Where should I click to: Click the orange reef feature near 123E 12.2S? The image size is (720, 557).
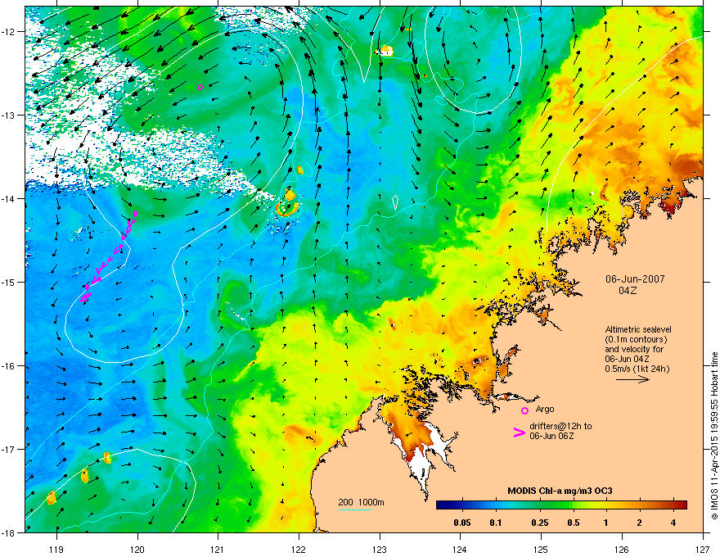click(385, 51)
